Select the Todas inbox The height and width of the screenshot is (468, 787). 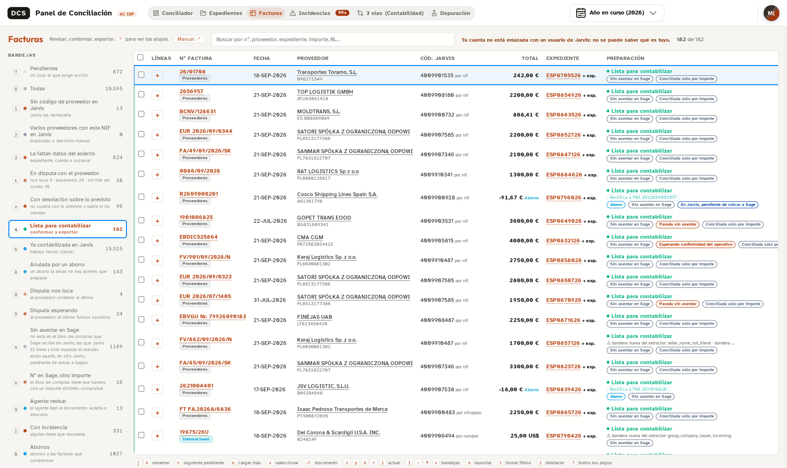coord(67,88)
